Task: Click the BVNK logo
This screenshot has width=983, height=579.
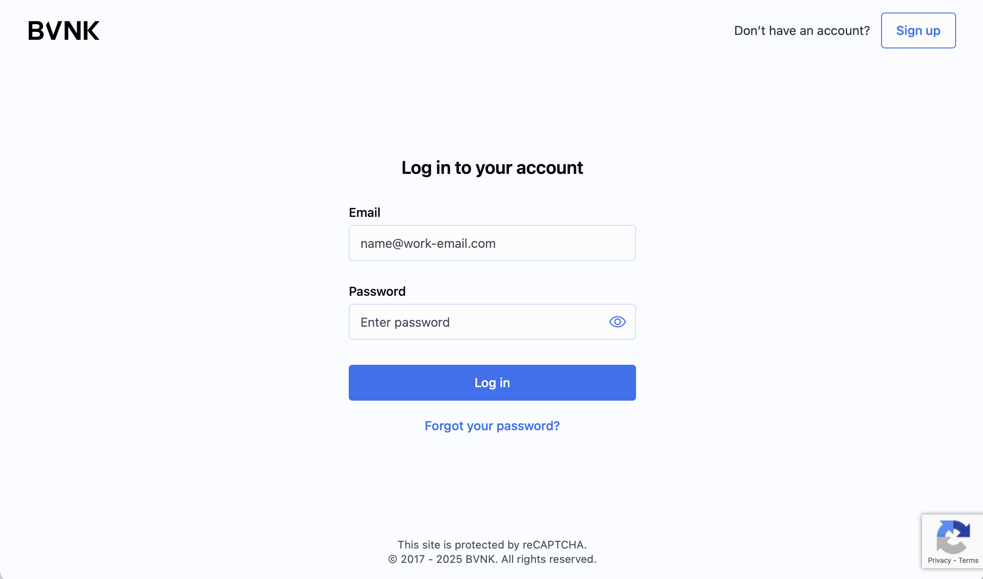Action: [64, 31]
